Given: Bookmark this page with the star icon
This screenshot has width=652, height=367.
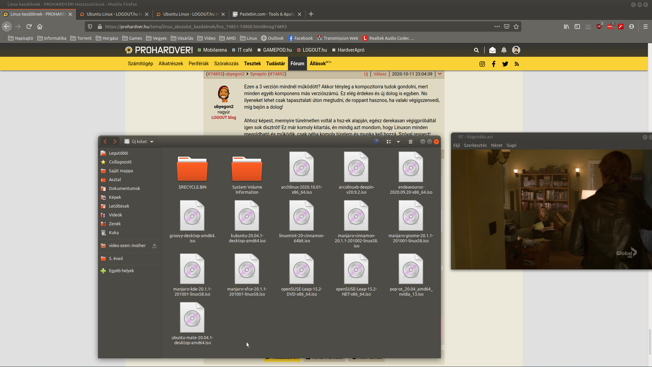Looking at the screenshot, I should point(516,27).
